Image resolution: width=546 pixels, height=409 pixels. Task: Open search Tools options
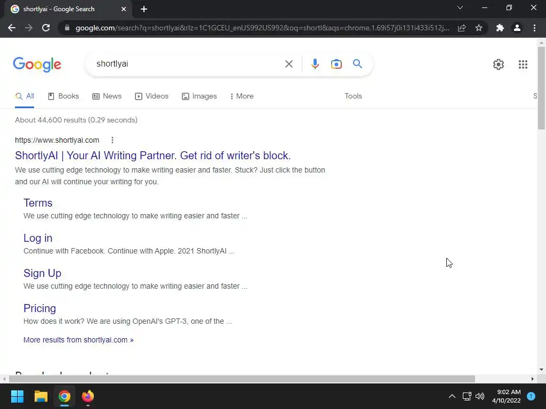(353, 96)
